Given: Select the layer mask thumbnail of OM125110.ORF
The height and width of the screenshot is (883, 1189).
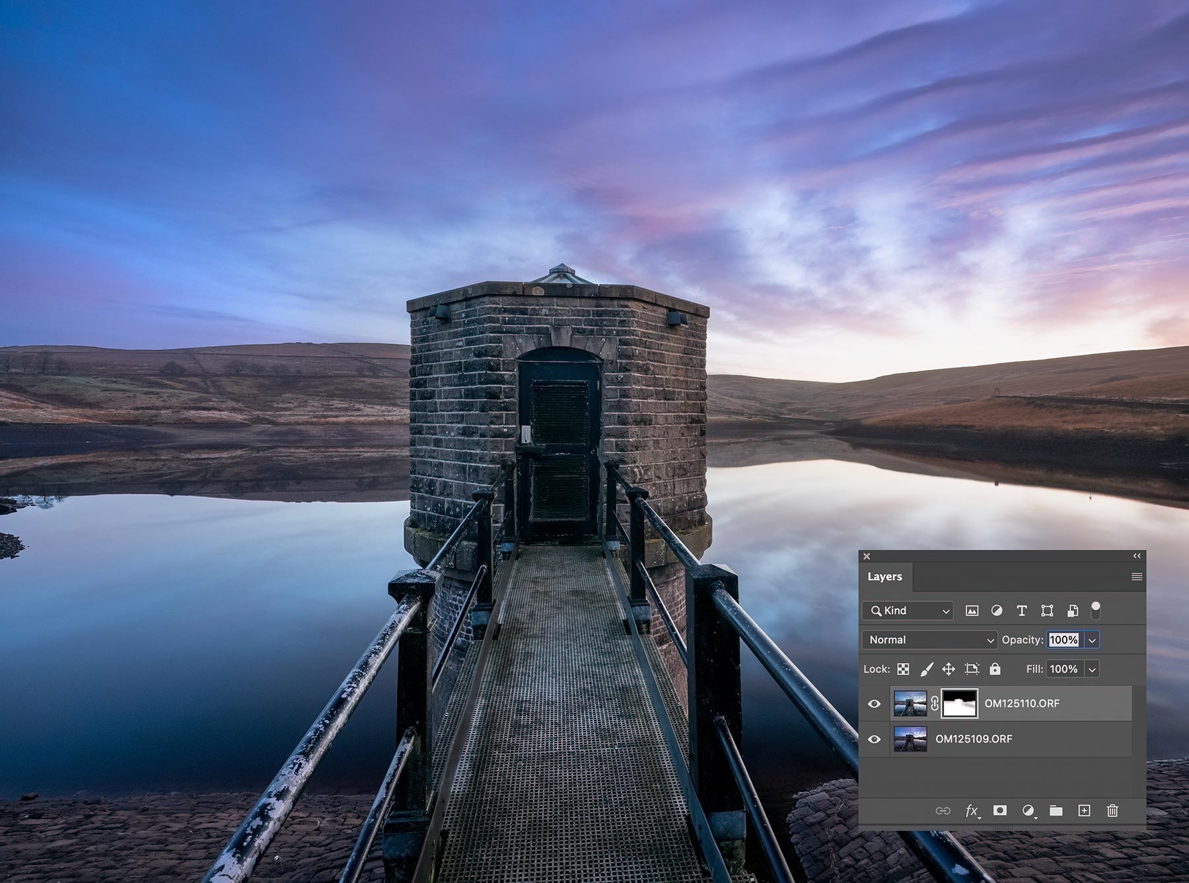Looking at the screenshot, I should 959,704.
